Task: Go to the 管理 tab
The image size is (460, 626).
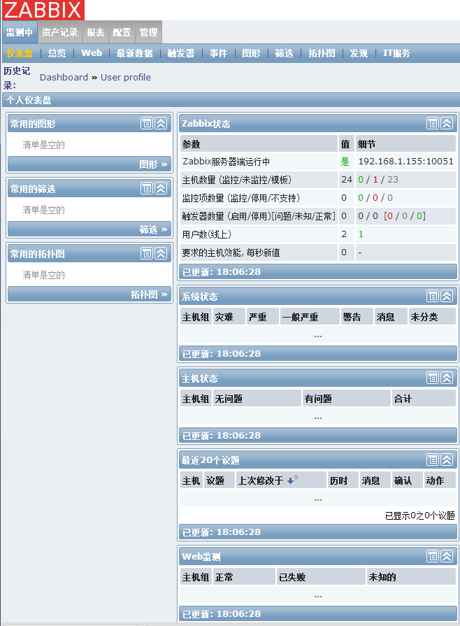Action: [149, 32]
